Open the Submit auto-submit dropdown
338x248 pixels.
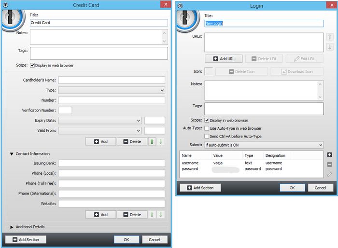click(264, 145)
